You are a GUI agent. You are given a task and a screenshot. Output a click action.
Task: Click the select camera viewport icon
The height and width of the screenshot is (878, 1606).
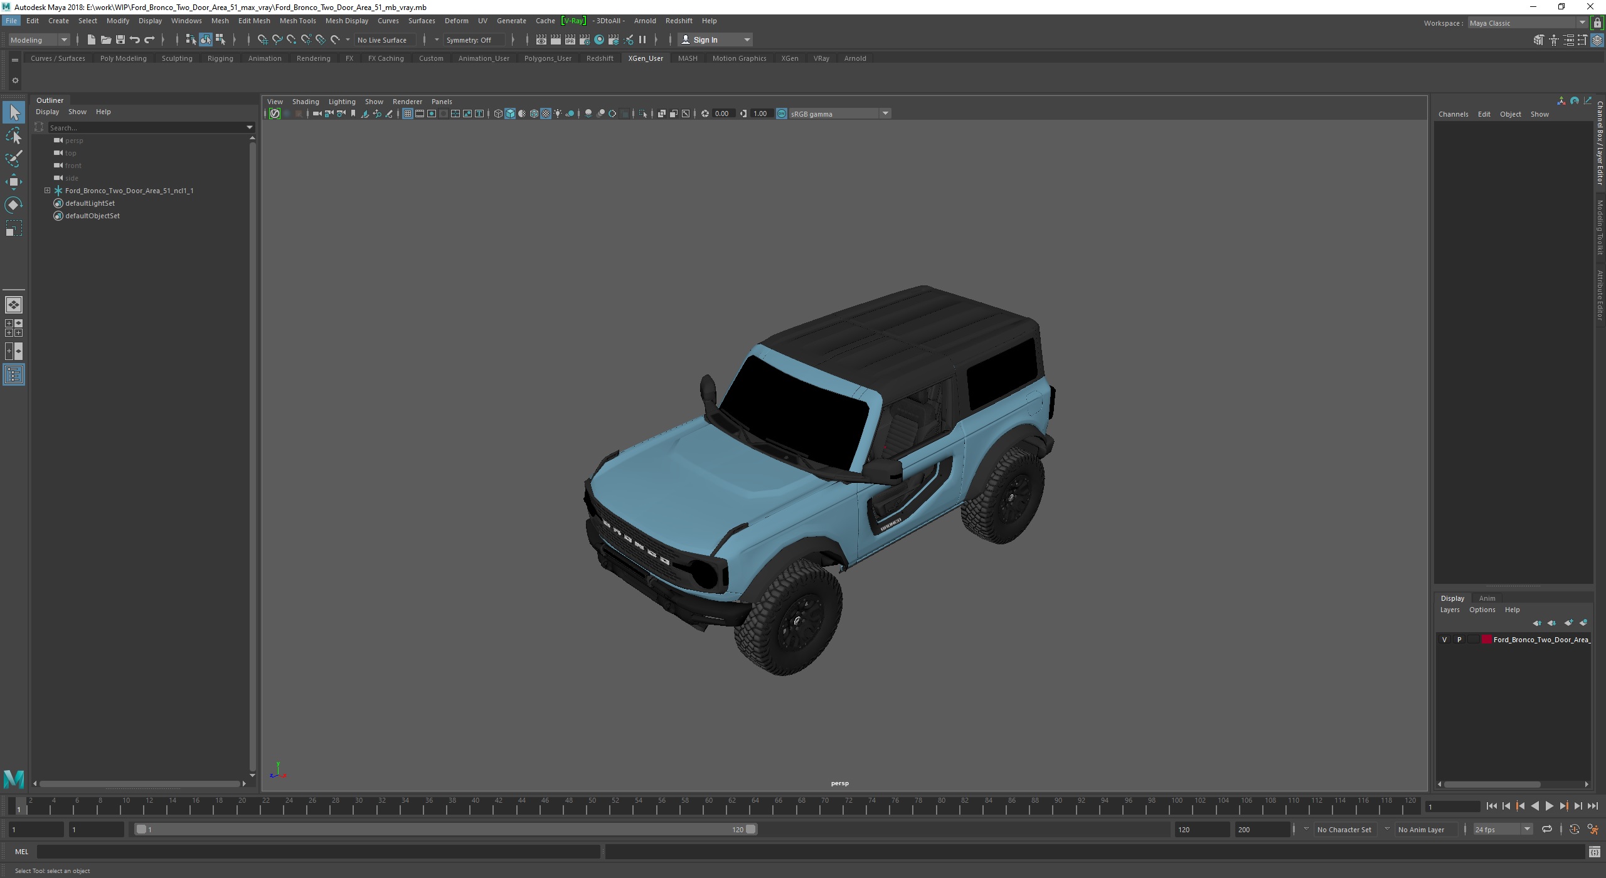[x=317, y=114]
